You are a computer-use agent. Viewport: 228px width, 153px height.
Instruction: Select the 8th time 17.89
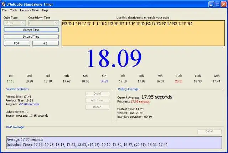(142, 81)
